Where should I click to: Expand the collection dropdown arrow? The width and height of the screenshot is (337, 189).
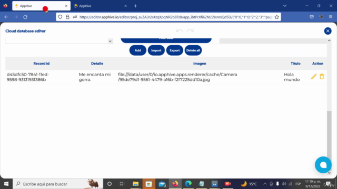click(110, 41)
